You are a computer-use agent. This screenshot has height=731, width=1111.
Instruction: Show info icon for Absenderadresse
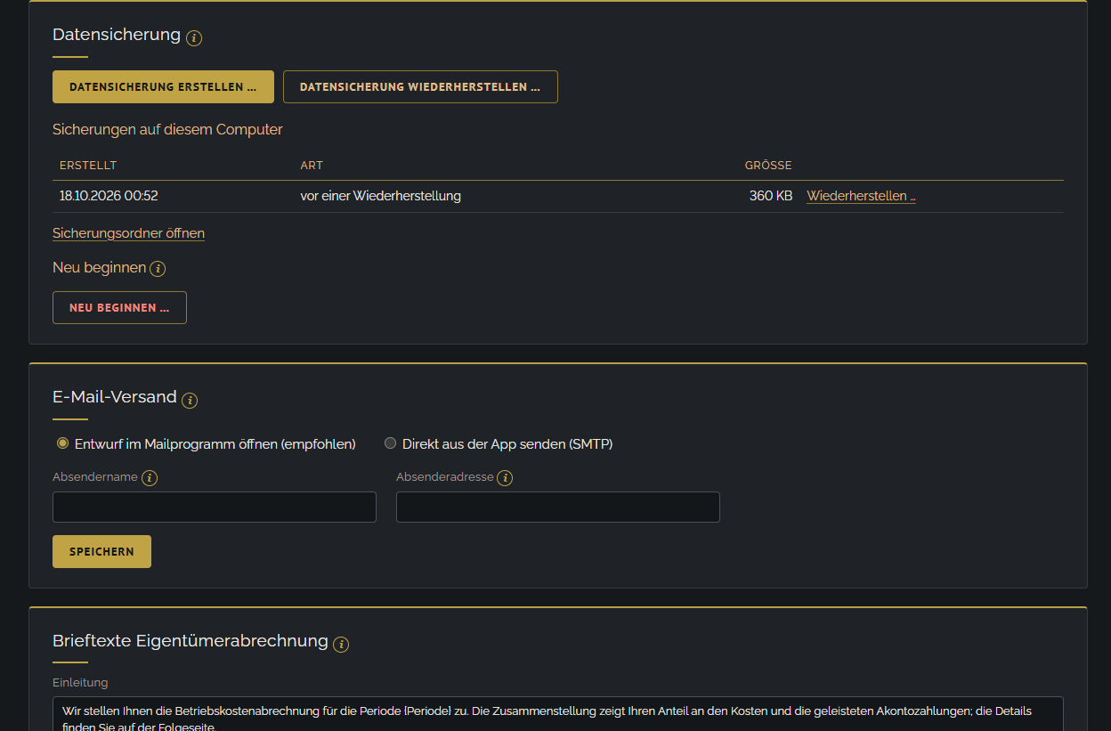click(x=505, y=478)
